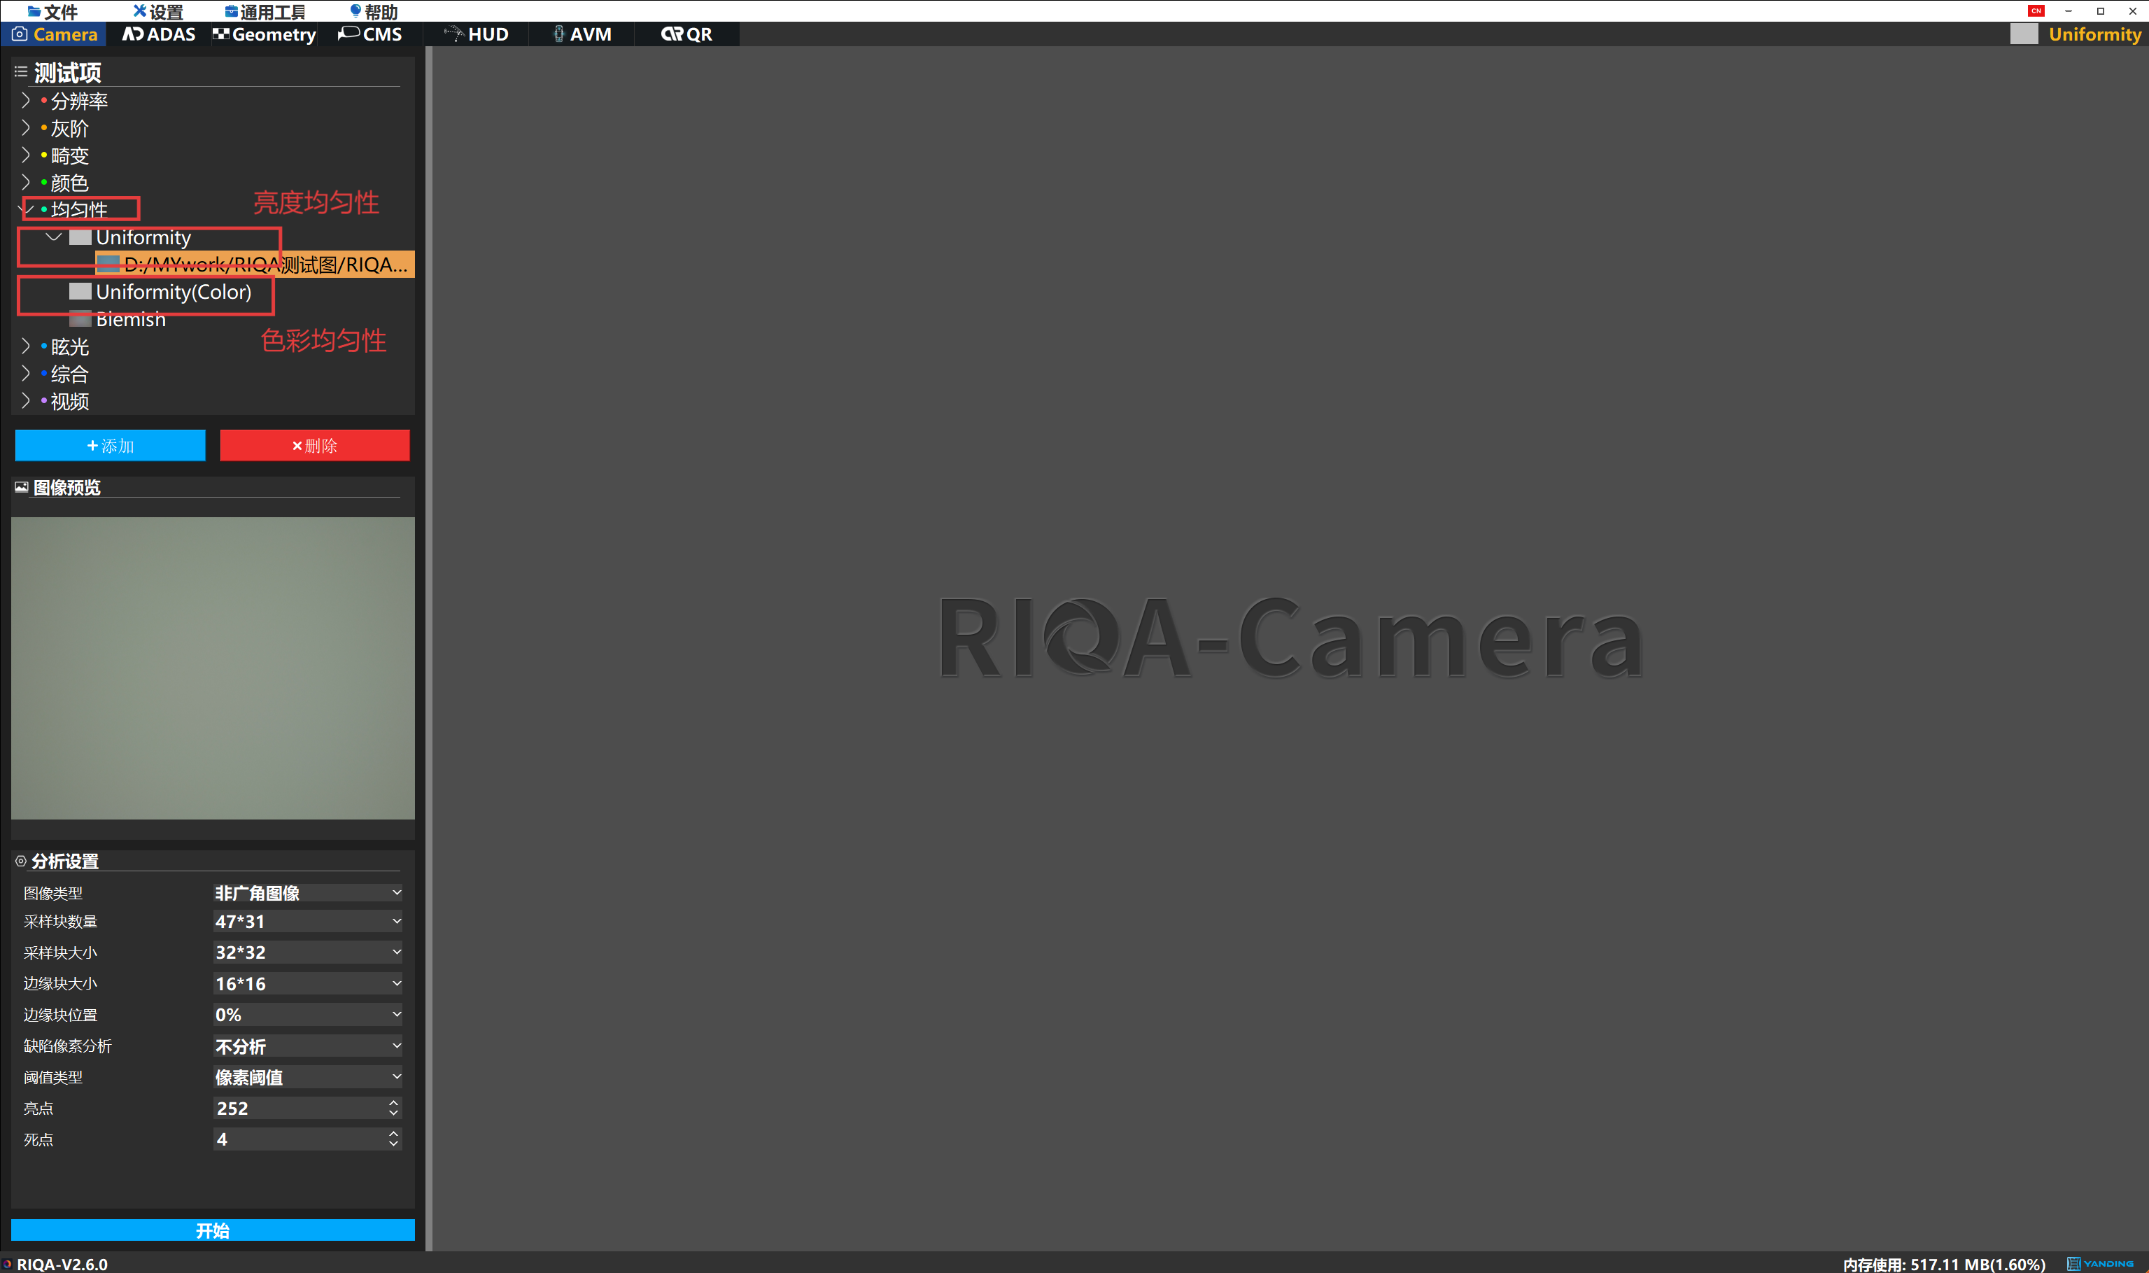2149x1273 pixels.
Task: Click the image preview thumbnail
Action: point(213,668)
